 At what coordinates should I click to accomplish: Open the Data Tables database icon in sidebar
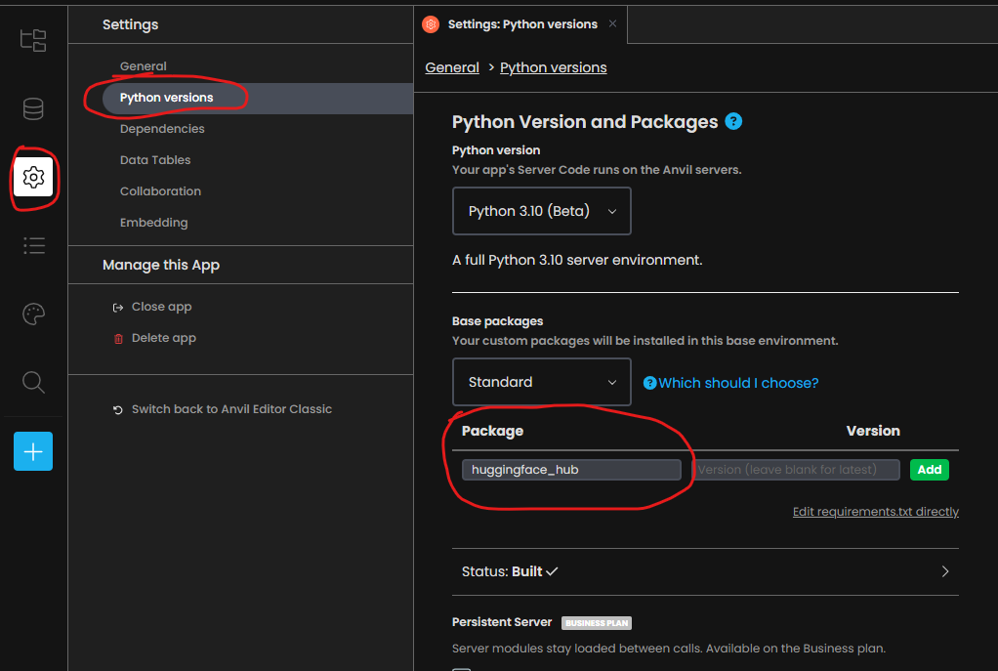(32, 109)
